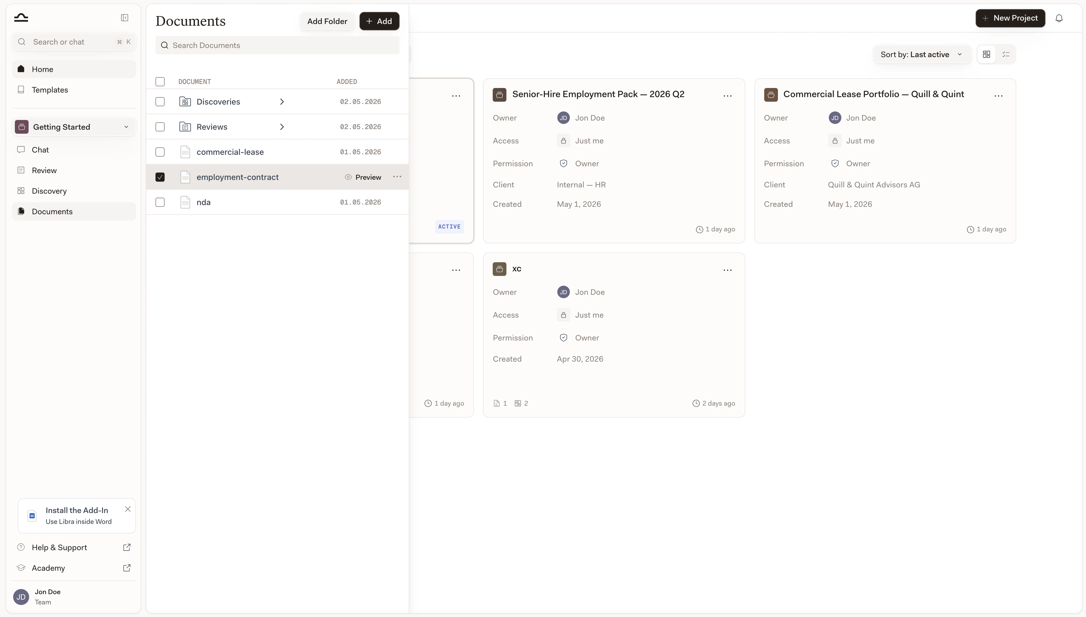Open Templates in sidebar
This screenshot has width=1086, height=617.
click(74, 90)
